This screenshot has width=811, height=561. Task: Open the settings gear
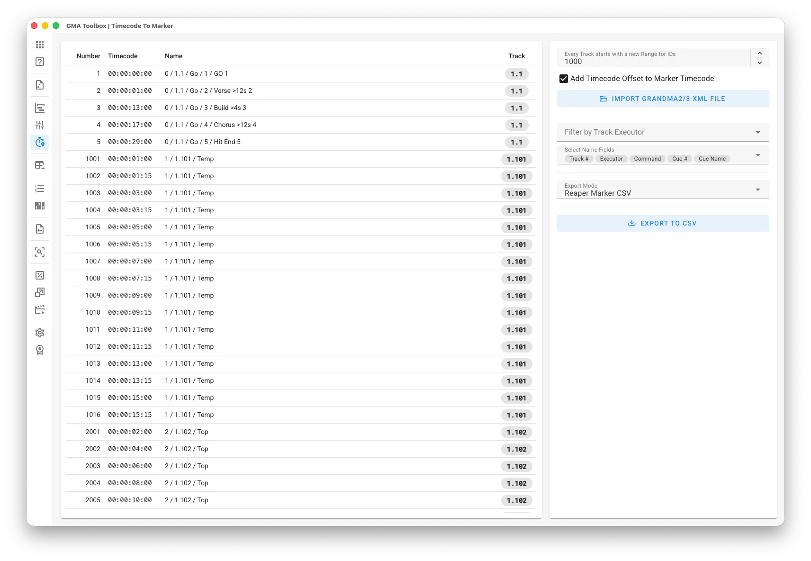[40, 332]
